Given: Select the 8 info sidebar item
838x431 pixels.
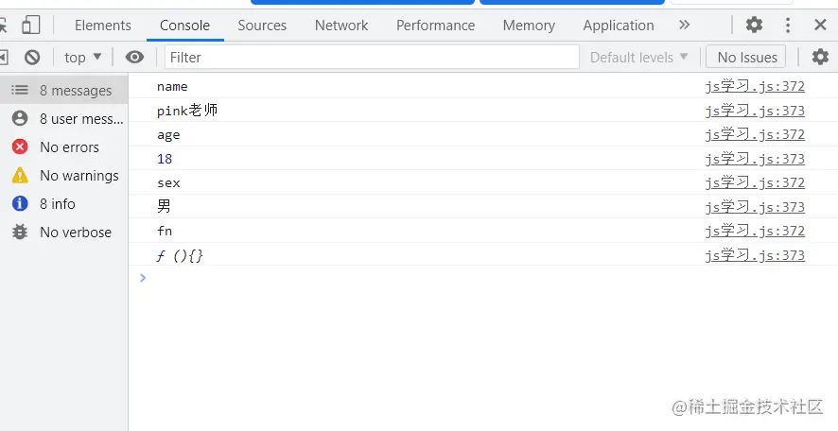Looking at the screenshot, I should coord(64,203).
